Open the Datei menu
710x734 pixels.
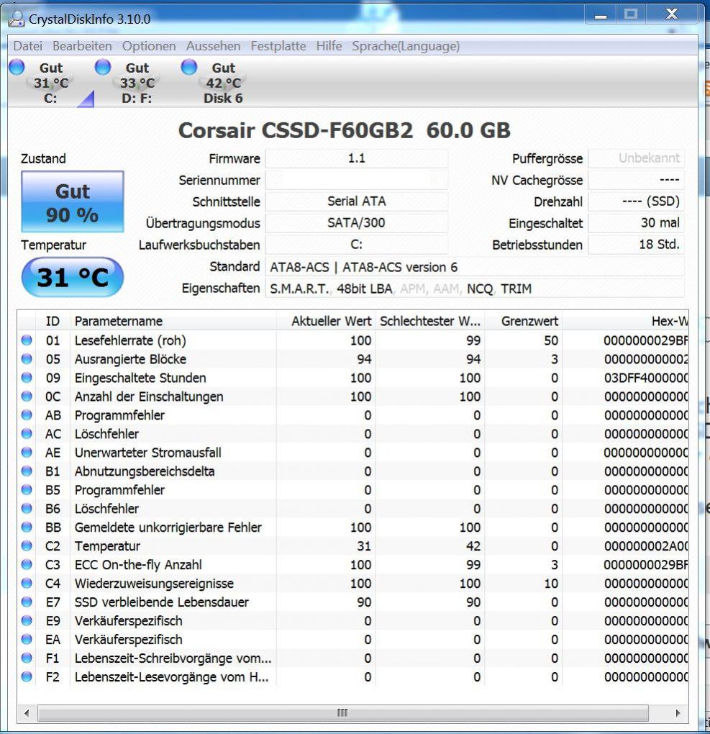pyautogui.click(x=28, y=46)
